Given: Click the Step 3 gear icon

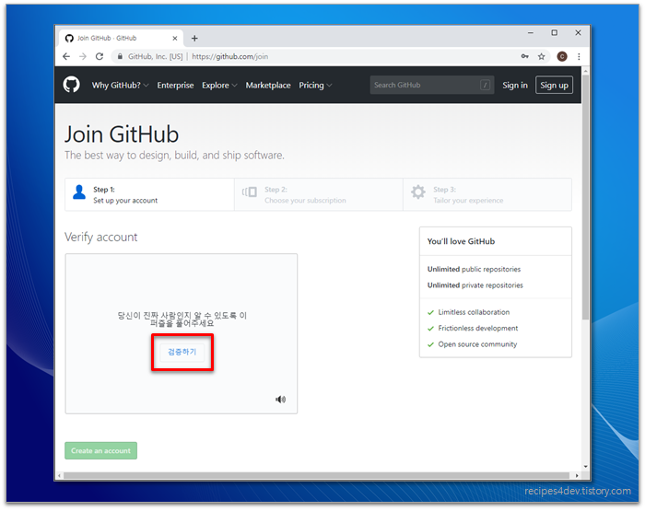Looking at the screenshot, I should pos(418,192).
